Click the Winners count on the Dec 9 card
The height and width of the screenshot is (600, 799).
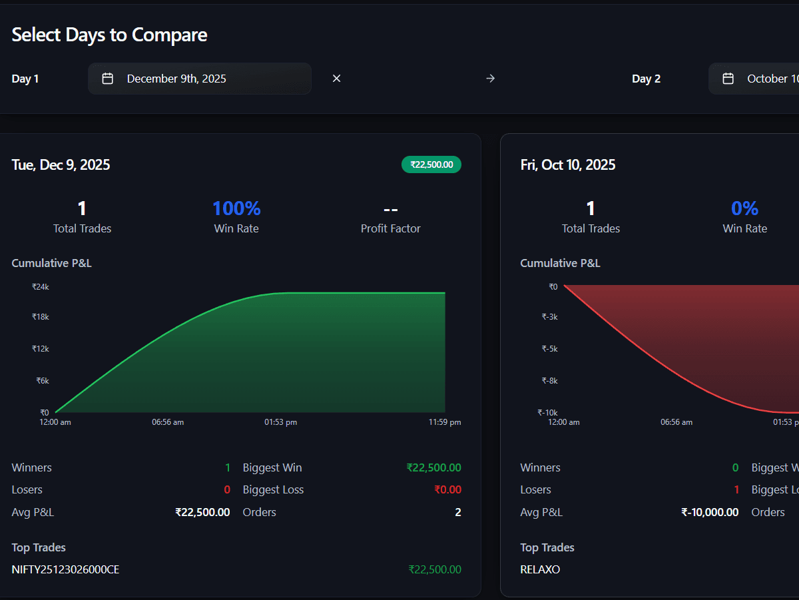(227, 467)
